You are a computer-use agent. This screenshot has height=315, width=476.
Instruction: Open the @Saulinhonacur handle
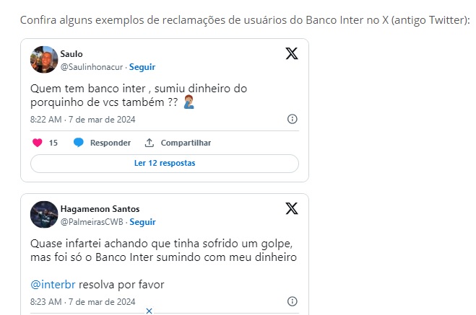[92, 67]
